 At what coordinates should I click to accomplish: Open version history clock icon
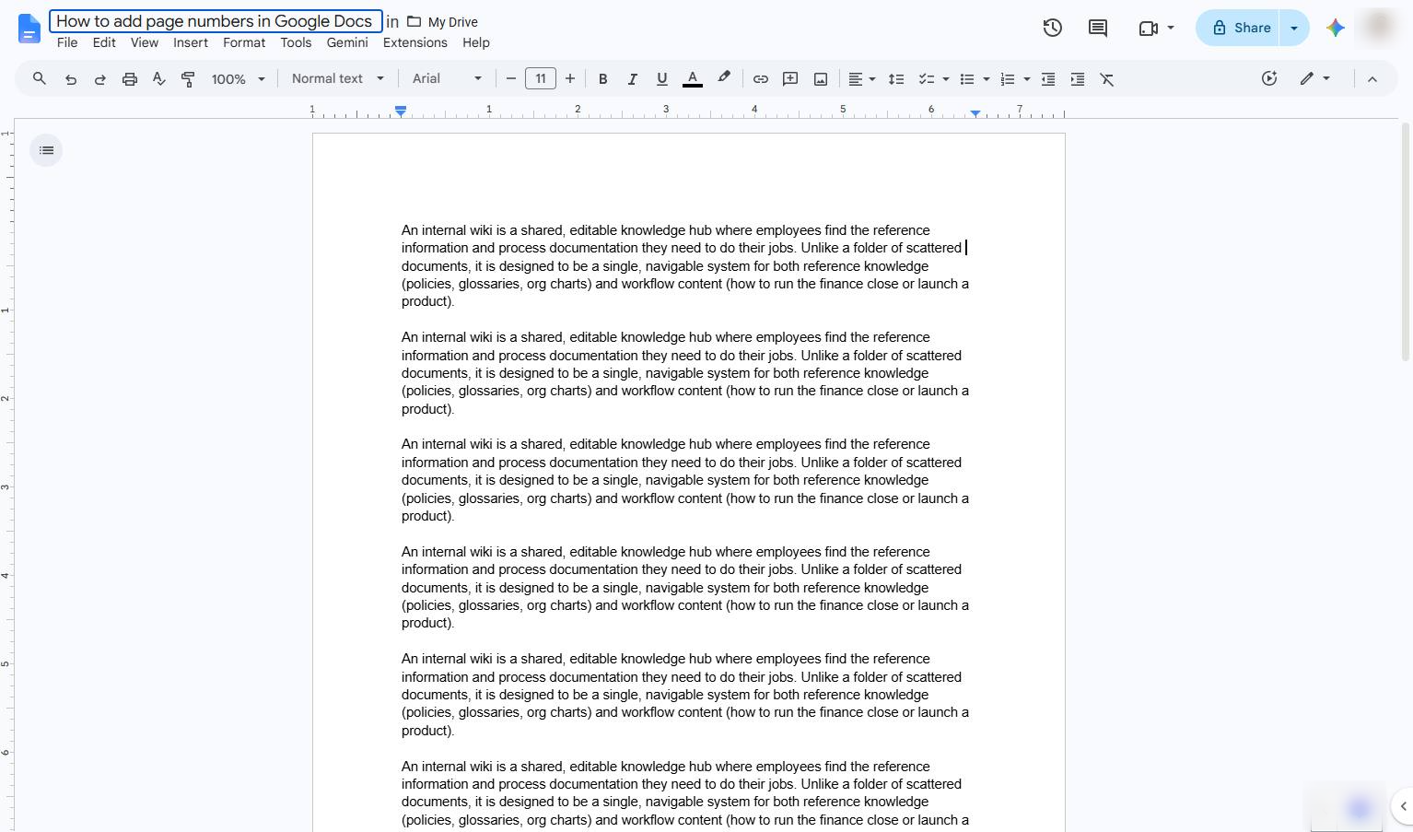(1053, 28)
